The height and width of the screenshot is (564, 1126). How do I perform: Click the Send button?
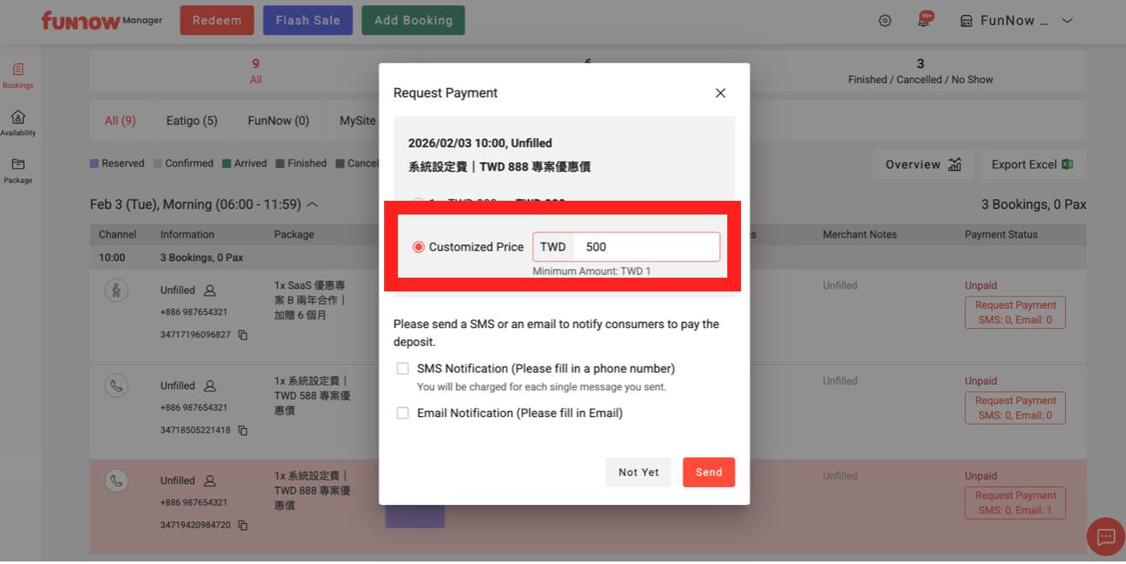coord(708,473)
